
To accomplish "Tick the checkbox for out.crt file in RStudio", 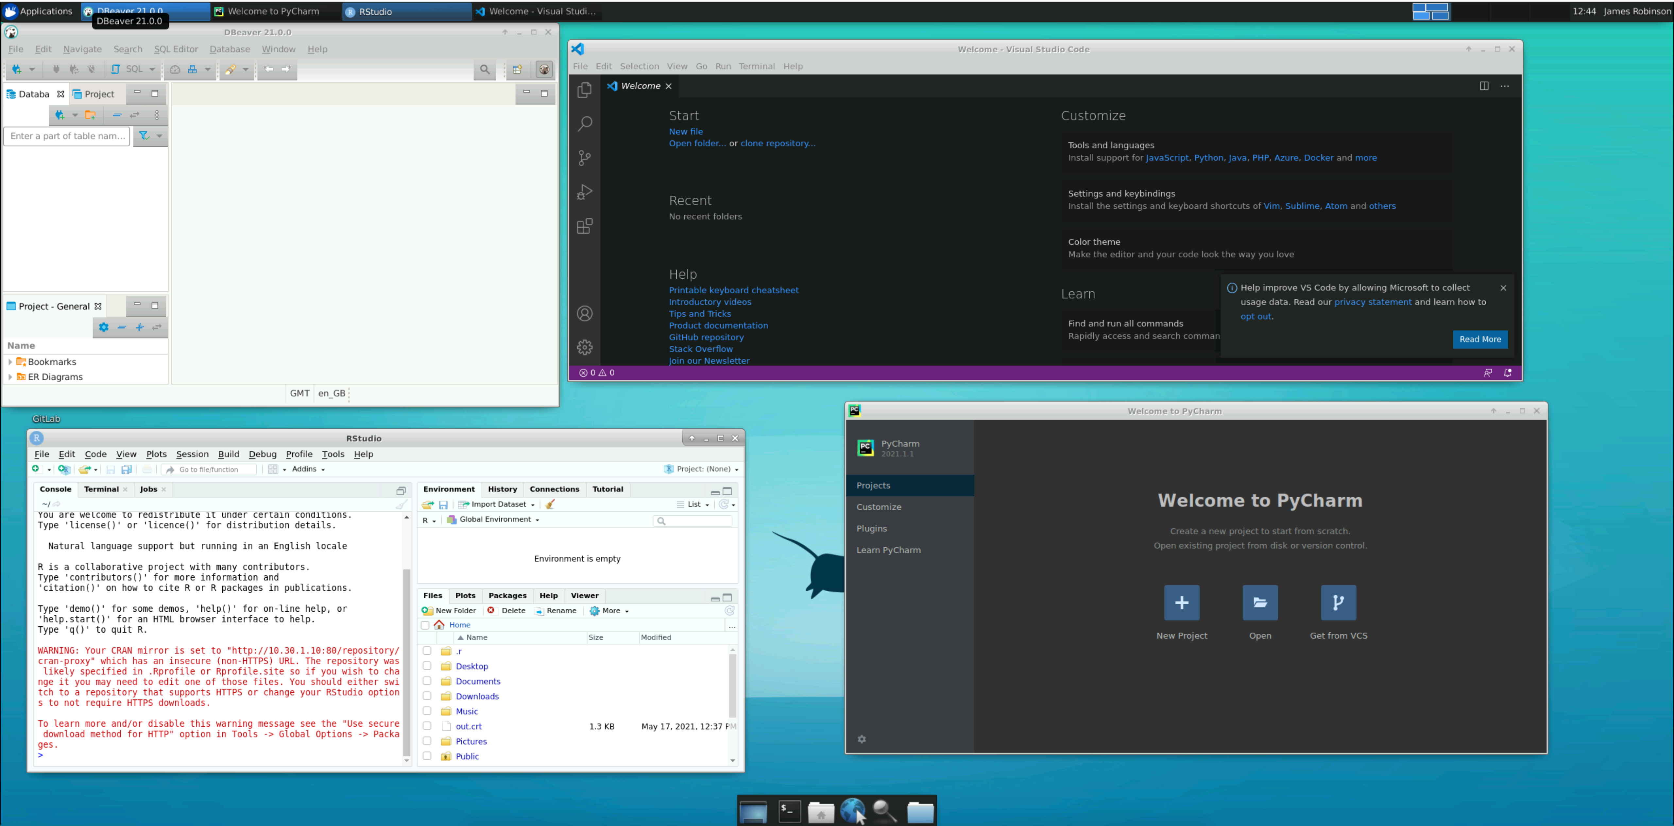I will 427,725.
